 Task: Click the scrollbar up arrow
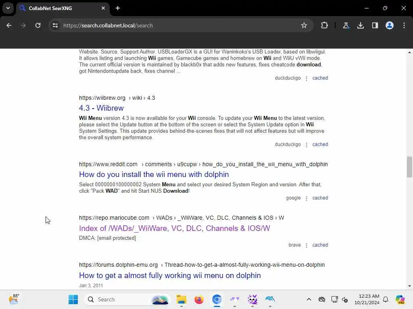409,53
